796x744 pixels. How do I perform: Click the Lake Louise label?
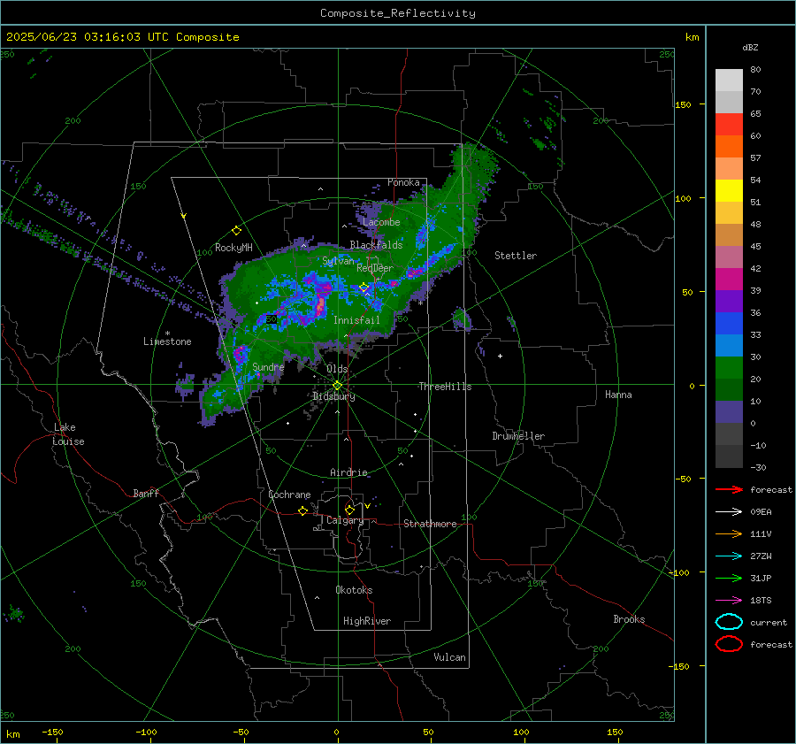point(68,434)
